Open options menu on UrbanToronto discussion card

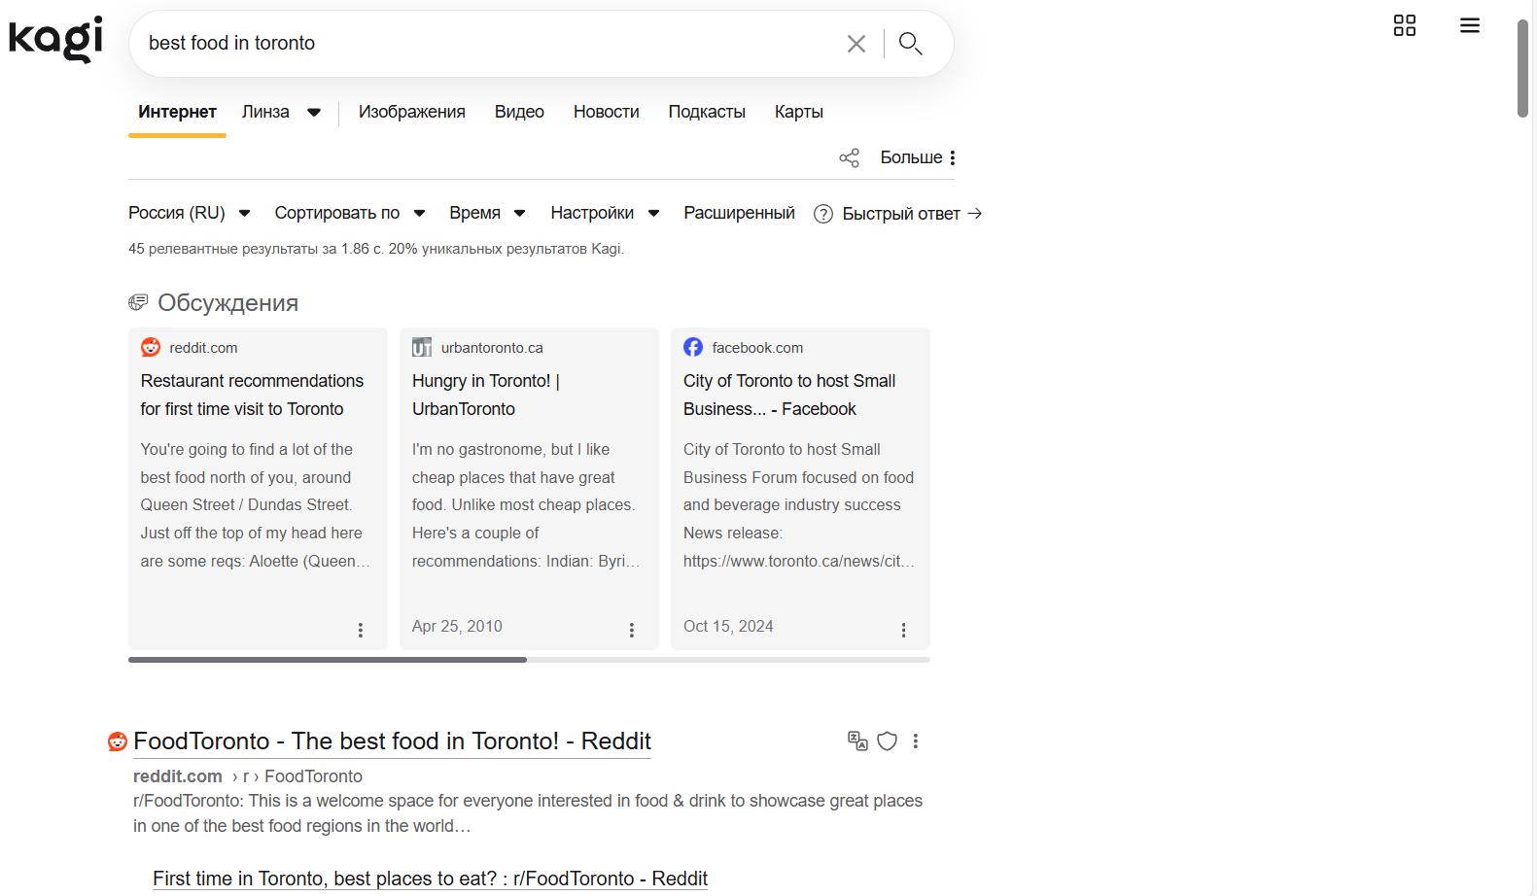632,630
